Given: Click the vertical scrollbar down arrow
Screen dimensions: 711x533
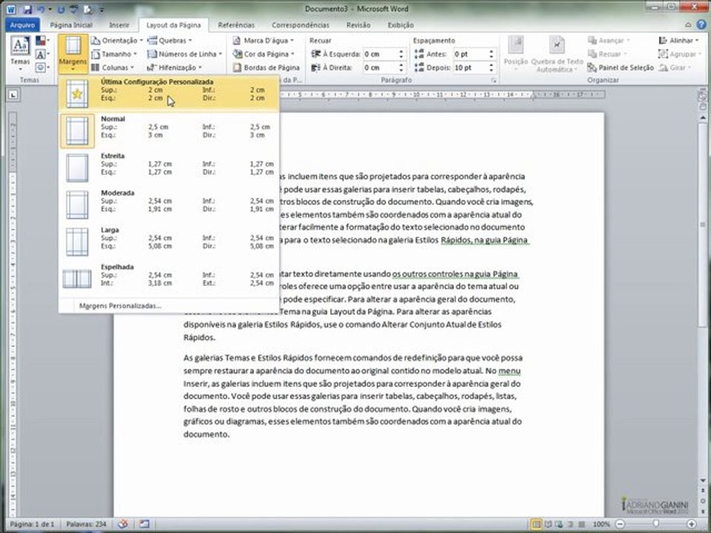Looking at the screenshot, I should (x=703, y=480).
